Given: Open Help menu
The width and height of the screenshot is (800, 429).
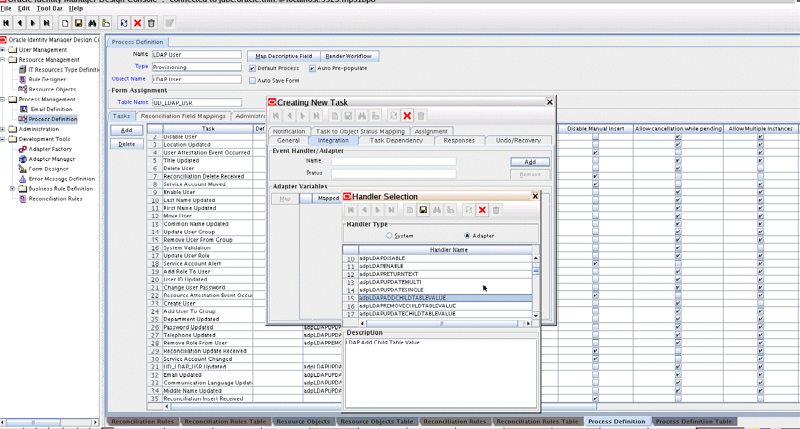Looking at the screenshot, I should pyautogui.click(x=76, y=8).
